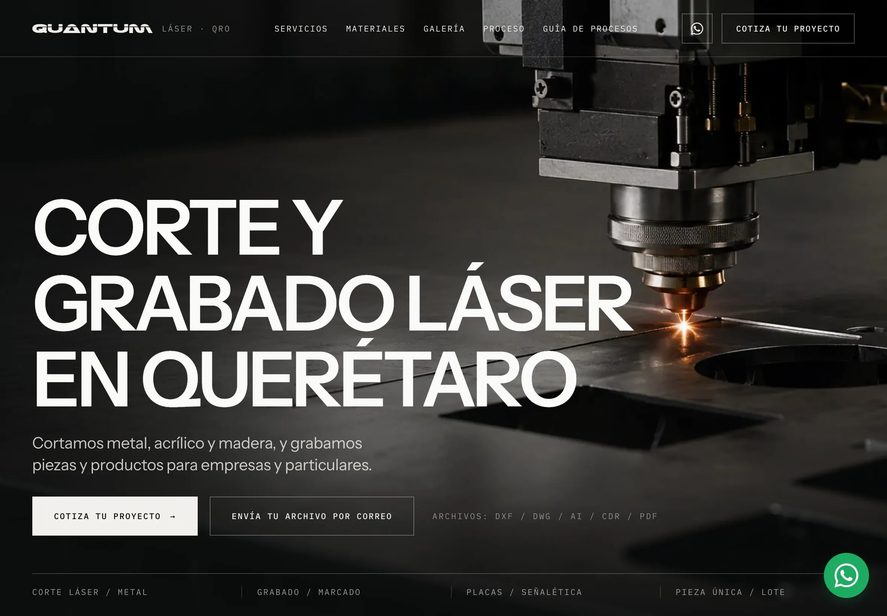
Task: Click Envía tu archivo por correo button
Action: [x=312, y=516]
